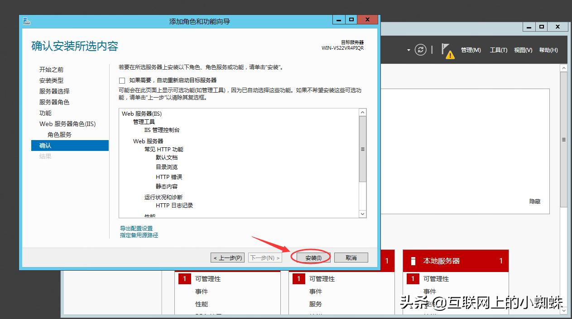Click the wizard icon in the dialog title bar
The image size is (572, 319).
pyautogui.click(x=26, y=21)
